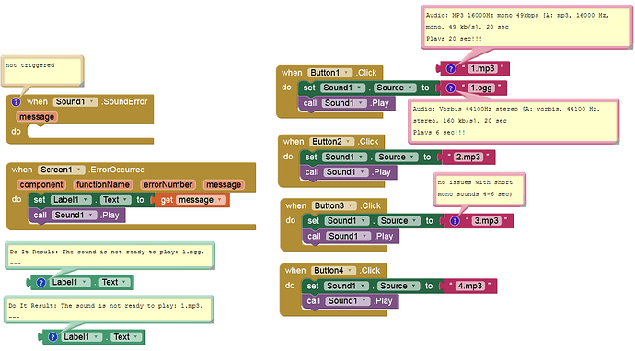Viewport: 635px width, 351px height.
Task: Toggle comment icon on 3.mp3 text block
Action: 456,221
